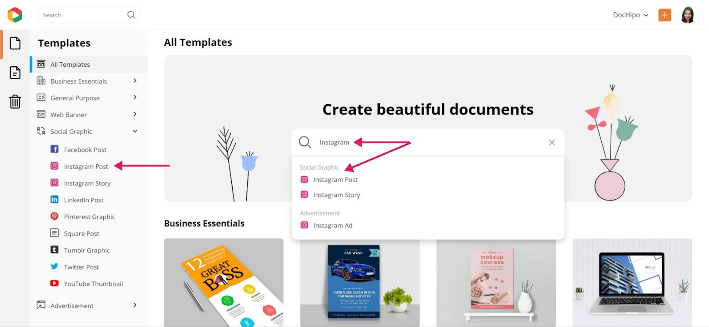Click the Business Essentials section heading

(204, 224)
